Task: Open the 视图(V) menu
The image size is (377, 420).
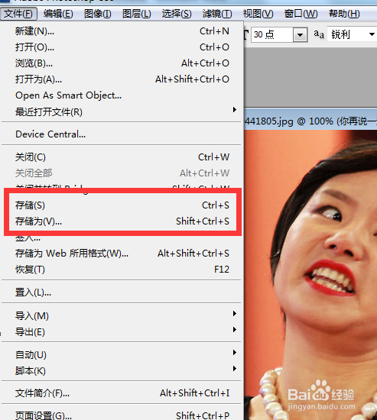Action: point(258,14)
